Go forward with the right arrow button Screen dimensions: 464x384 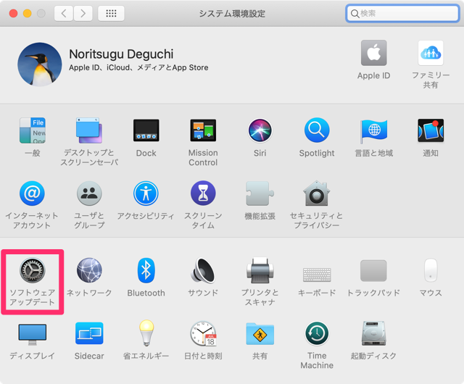click(83, 13)
